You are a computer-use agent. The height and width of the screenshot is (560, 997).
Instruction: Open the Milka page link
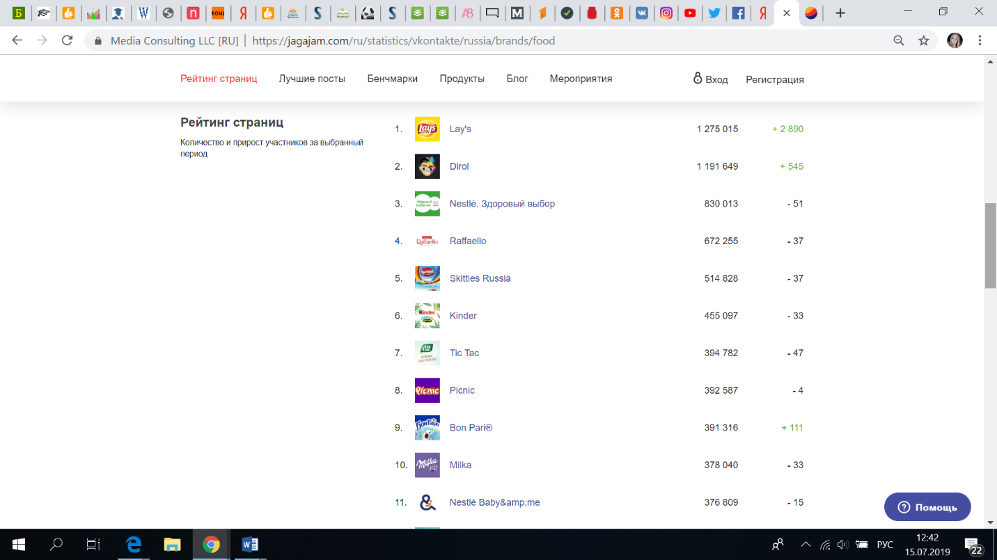[x=460, y=465]
